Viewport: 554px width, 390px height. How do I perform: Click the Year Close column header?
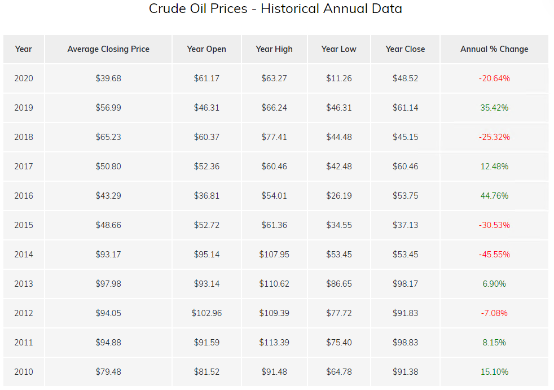[406, 49]
